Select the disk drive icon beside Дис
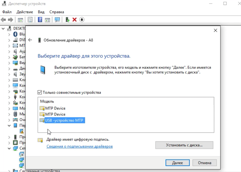The height and width of the screenshot is (172, 241). click(x=15, y=69)
